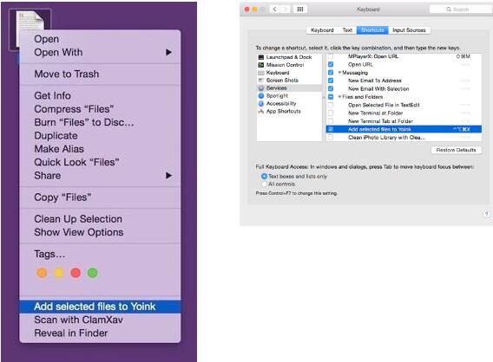Click the Launchpad & Dock category icon

tap(260, 57)
